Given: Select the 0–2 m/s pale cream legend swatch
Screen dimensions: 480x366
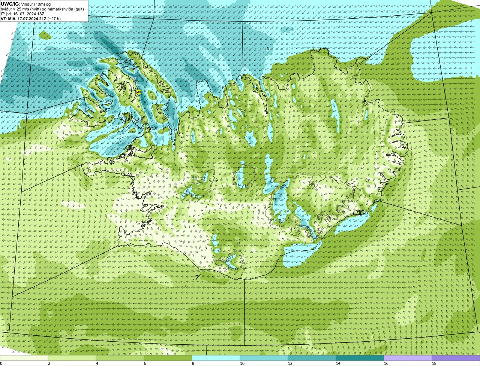Looking at the screenshot, I should pos(24,358).
